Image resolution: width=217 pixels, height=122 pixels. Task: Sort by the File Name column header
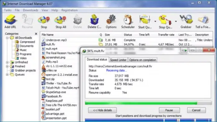click(48, 35)
